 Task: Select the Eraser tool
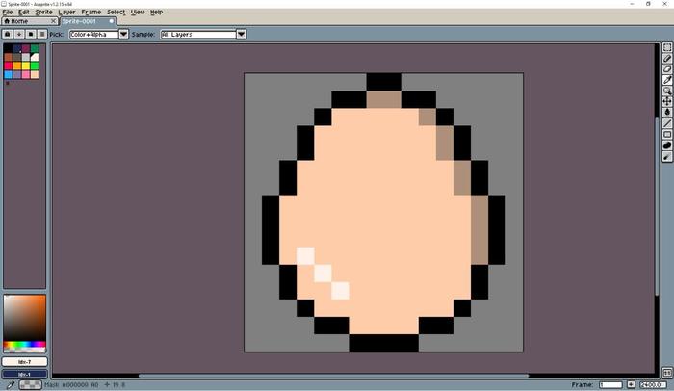pyautogui.click(x=667, y=69)
